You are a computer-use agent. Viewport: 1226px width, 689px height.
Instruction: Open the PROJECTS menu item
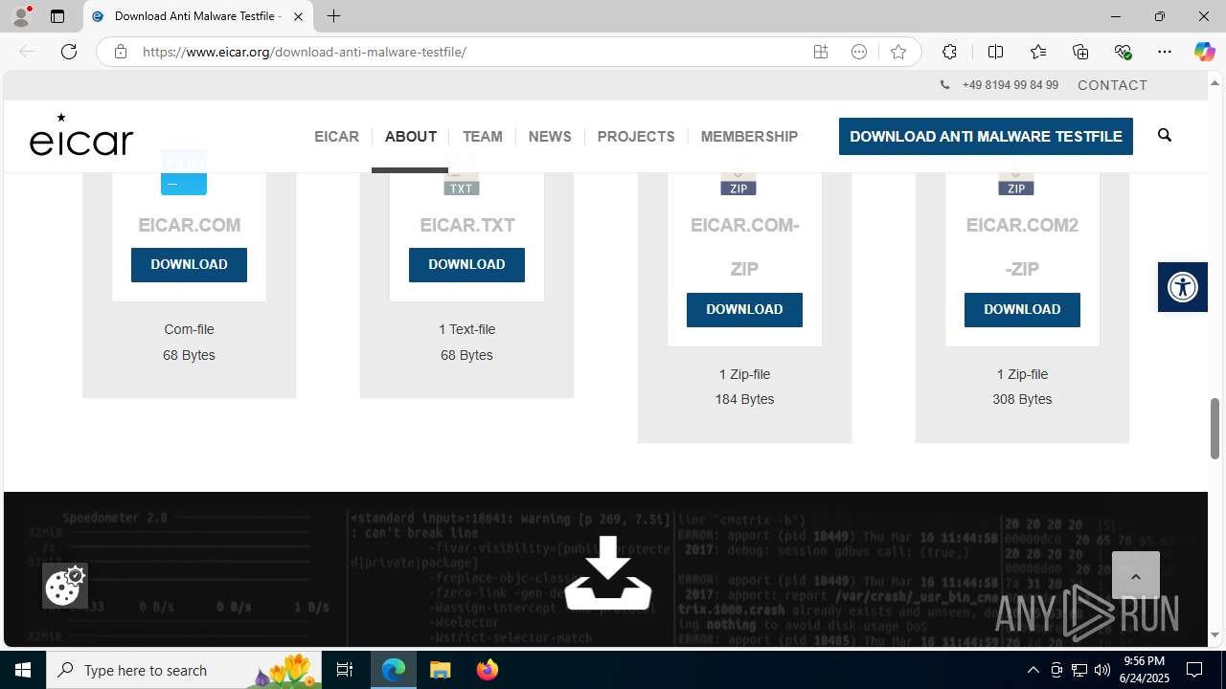(x=636, y=137)
